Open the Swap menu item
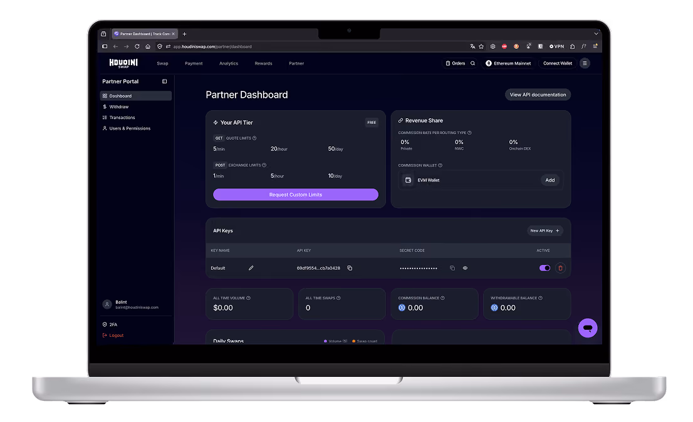This screenshot has width=693, height=422. (162, 64)
